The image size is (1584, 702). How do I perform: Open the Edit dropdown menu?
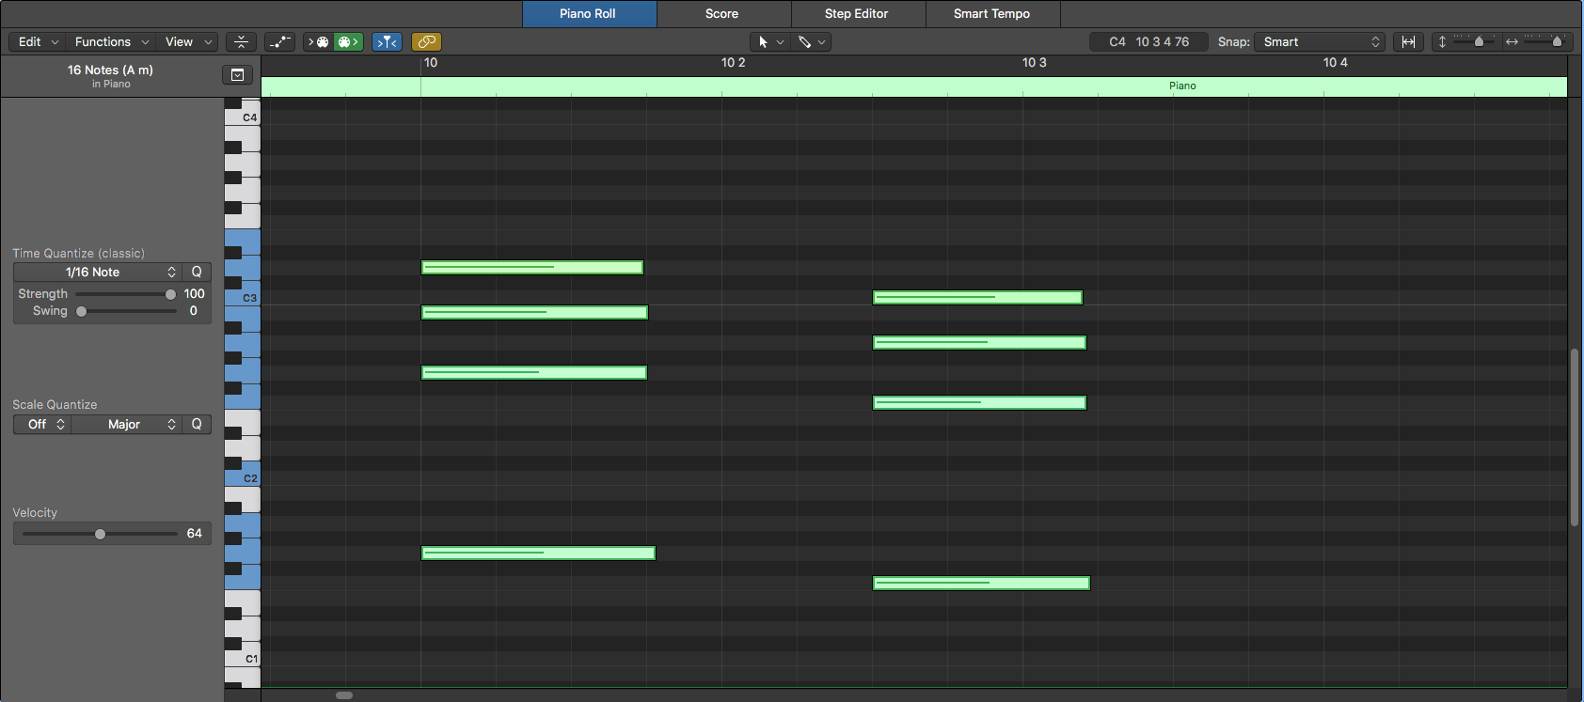point(39,42)
